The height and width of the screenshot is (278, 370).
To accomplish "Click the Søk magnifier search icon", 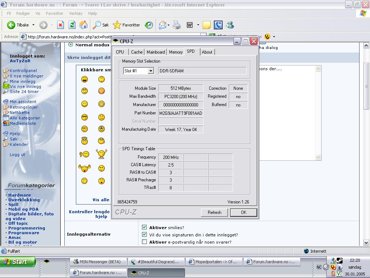I will (x=96, y=25).
